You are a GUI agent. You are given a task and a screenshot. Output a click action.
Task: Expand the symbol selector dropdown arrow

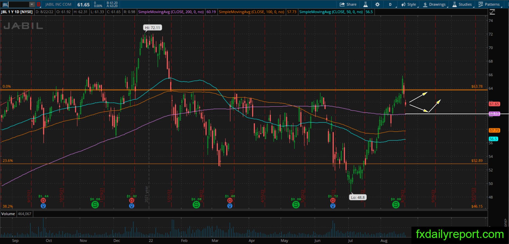point(32,4)
